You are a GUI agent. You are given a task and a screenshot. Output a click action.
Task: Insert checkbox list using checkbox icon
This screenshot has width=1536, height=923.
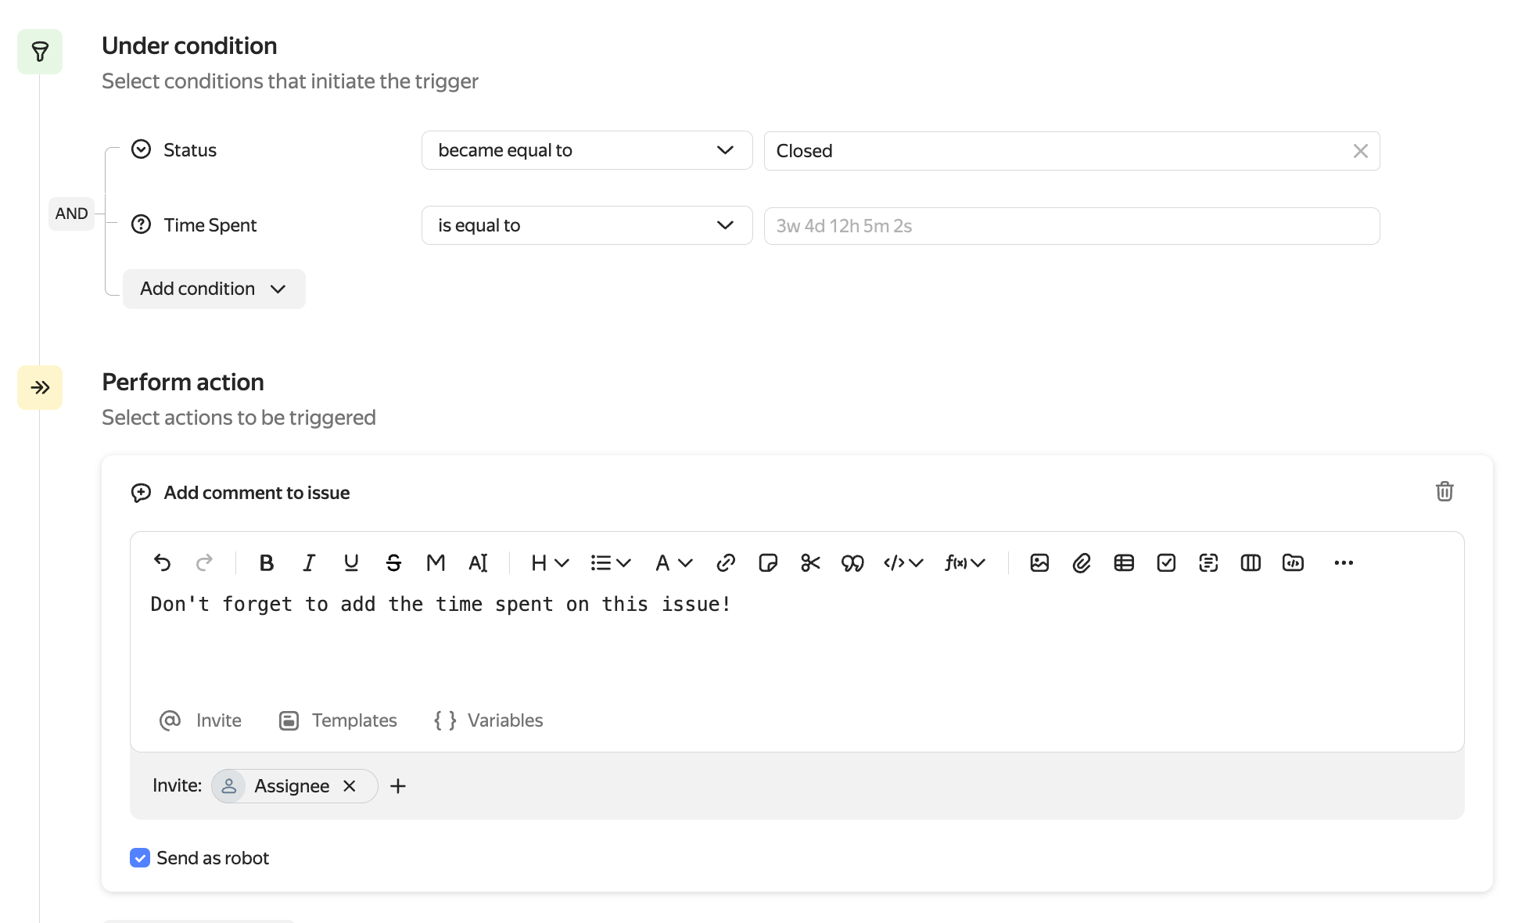coord(1166,562)
